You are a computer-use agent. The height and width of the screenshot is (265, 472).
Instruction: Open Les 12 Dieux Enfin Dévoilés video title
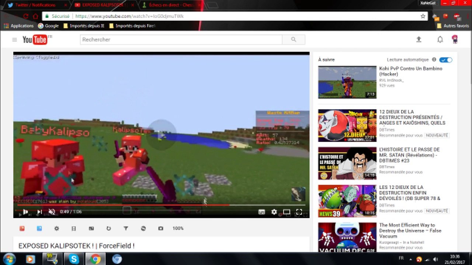(410, 193)
